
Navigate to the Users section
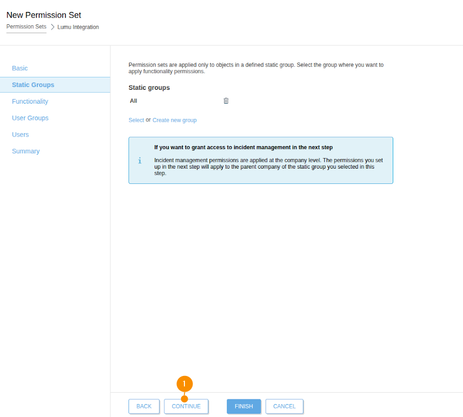pyautogui.click(x=21, y=135)
